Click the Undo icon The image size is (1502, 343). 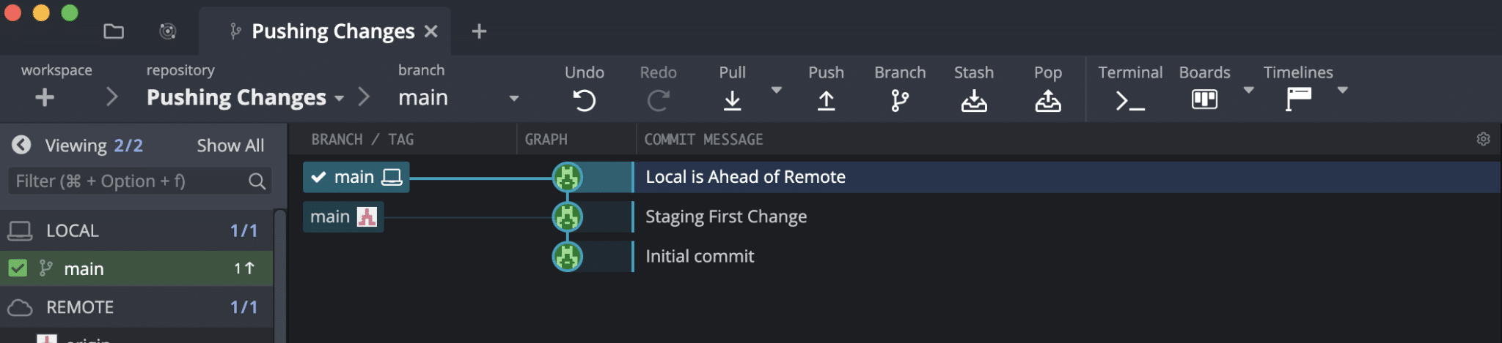point(584,100)
